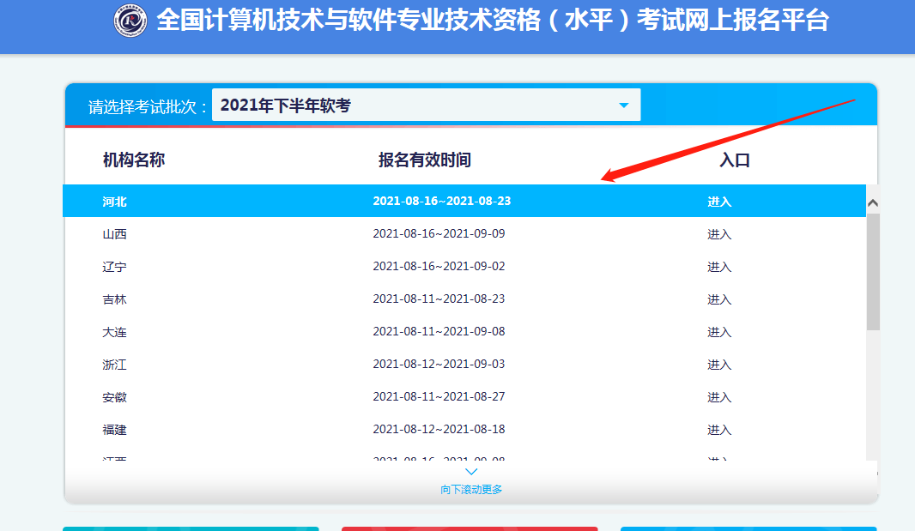The width and height of the screenshot is (915, 531).
Task: Select the 山西 institution name
Action: [114, 234]
